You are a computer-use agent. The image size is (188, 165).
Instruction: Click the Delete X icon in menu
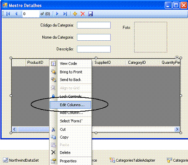[x=53, y=152]
